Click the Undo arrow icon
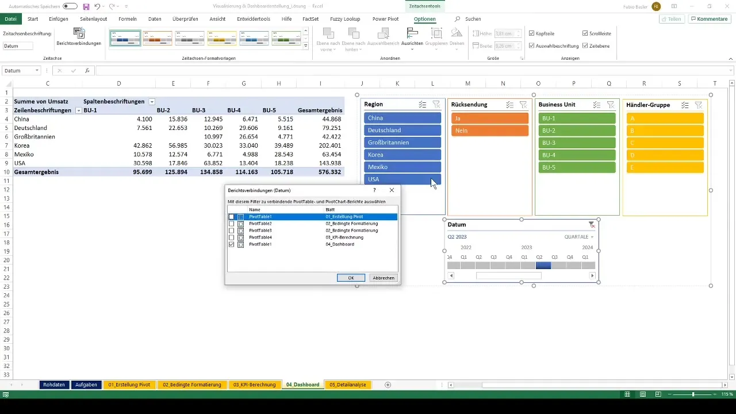736x414 pixels. [96, 6]
